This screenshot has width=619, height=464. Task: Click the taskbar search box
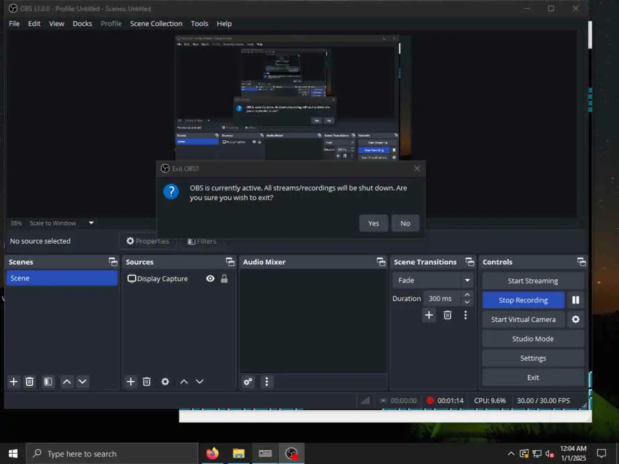click(112, 454)
